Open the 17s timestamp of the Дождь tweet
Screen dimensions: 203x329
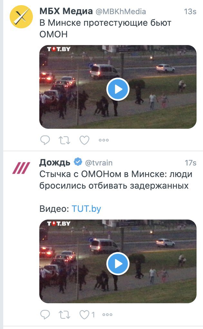190,163
